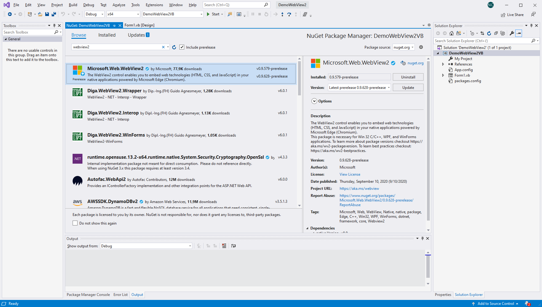This screenshot has width=542, height=307.
Task: Open the Show output from dropdown
Action: (146, 246)
